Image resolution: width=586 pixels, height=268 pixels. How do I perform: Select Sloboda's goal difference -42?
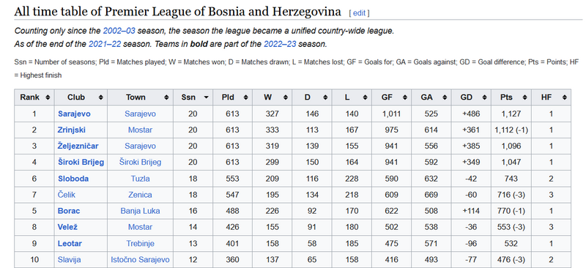[471, 179]
